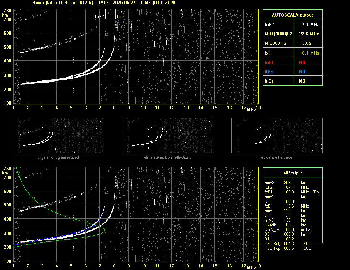Click the 14 MHz tick under bottom ionogram
The width and height of the screenshot is (350, 270).
point(201,266)
